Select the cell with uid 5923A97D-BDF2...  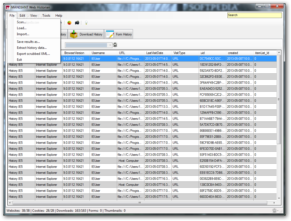pos(212,71)
